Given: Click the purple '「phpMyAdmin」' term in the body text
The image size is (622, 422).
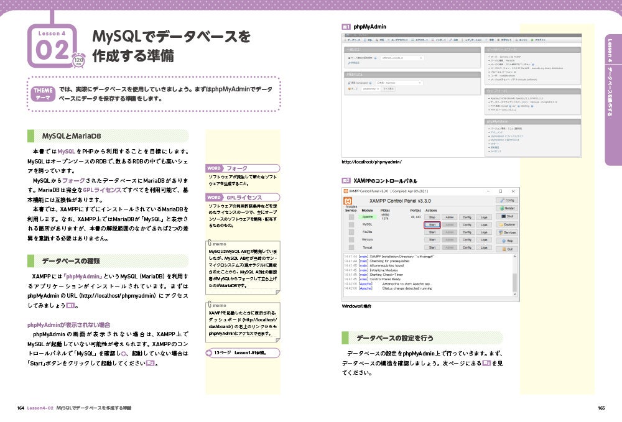Looking at the screenshot, I should click(x=83, y=276).
